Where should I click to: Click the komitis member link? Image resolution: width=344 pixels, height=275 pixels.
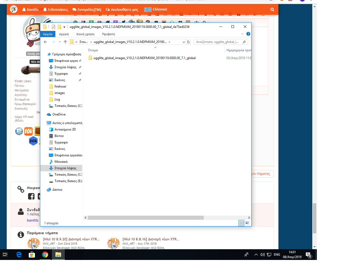(33, 220)
